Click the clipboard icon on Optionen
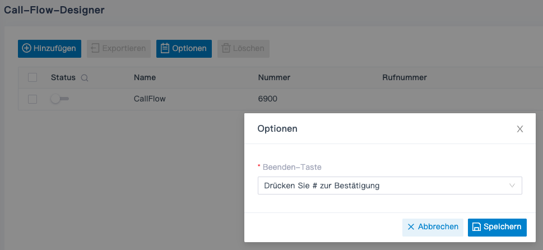 pos(165,49)
